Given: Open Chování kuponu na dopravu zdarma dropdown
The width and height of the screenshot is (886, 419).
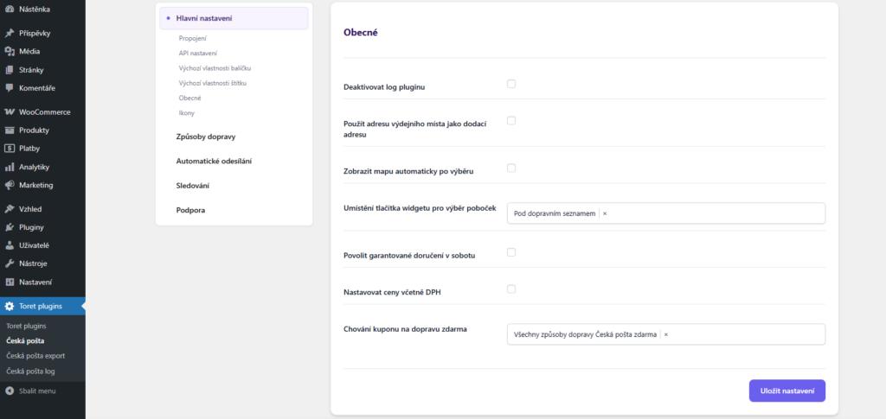Looking at the screenshot, I should pyautogui.click(x=666, y=334).
